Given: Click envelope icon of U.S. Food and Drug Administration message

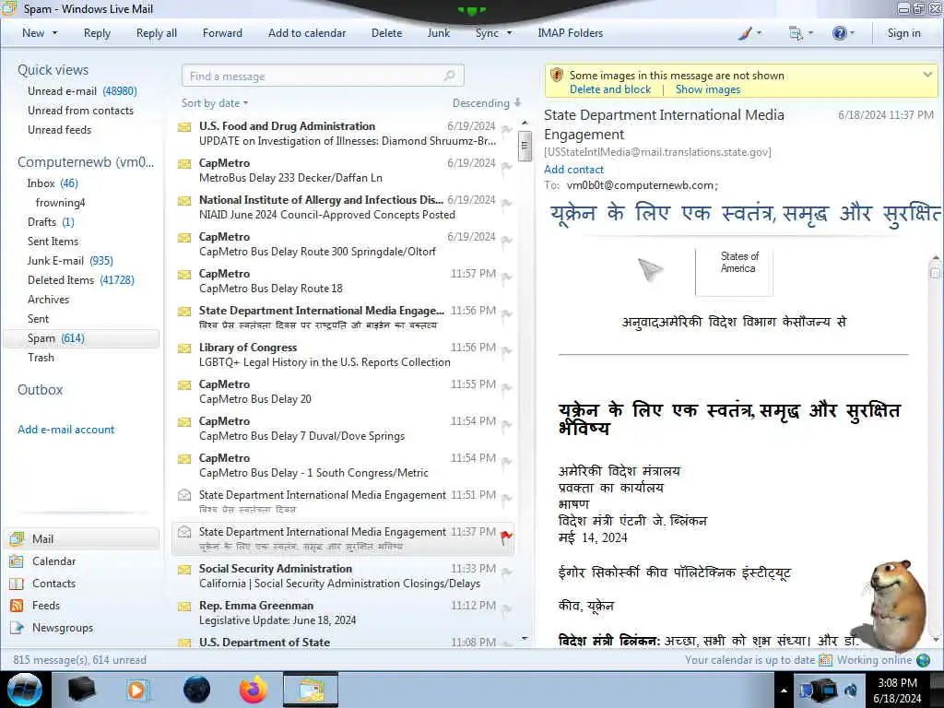Looking at the screenshot, I should coord(184,127).
